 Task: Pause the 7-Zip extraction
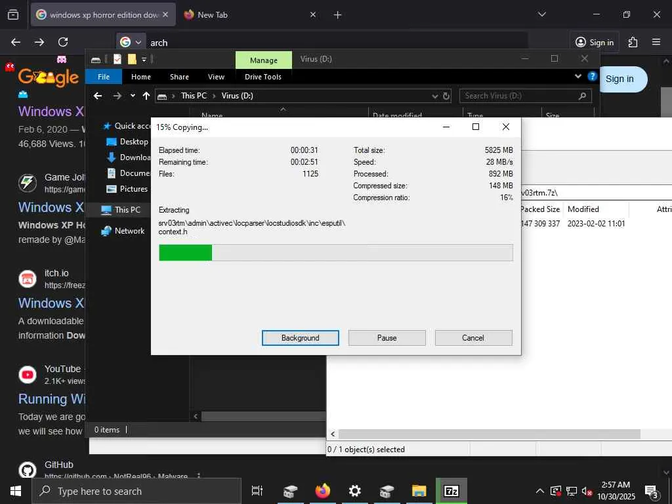387,338
